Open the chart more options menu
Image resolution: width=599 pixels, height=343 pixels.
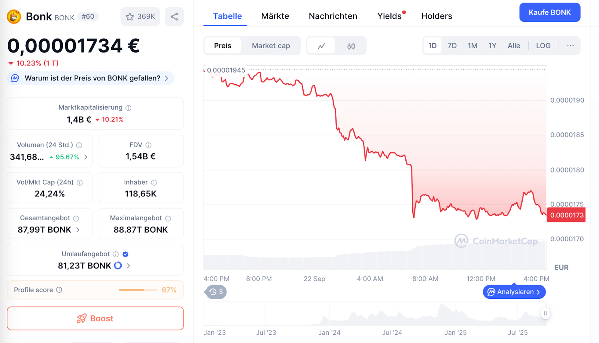coord(570,46)
